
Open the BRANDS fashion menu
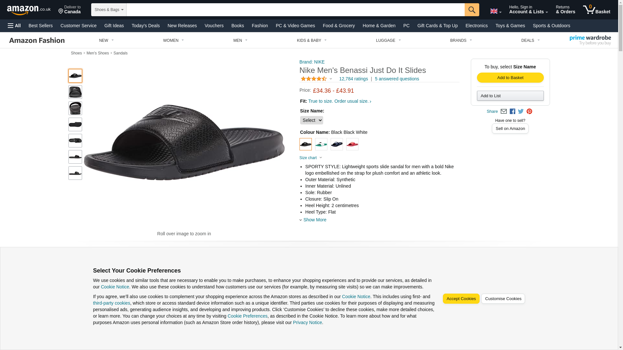click(x=461, y=41)
